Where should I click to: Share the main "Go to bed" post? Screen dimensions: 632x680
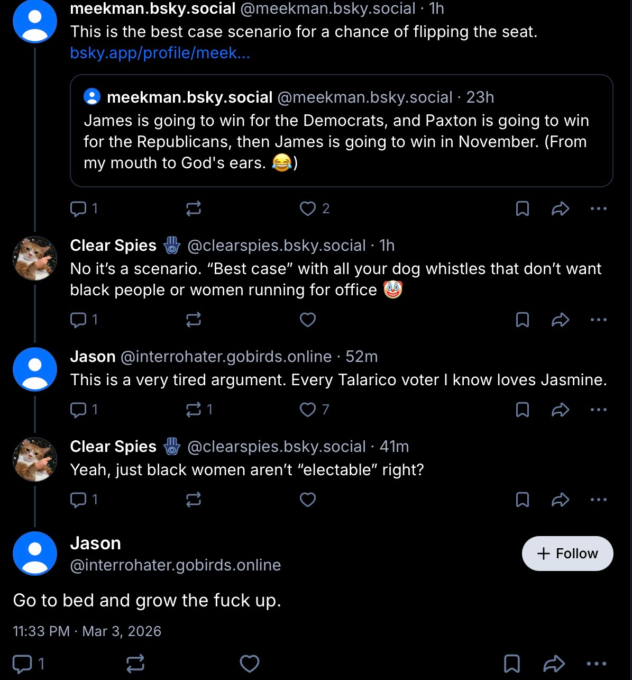(x=554, y=663)
